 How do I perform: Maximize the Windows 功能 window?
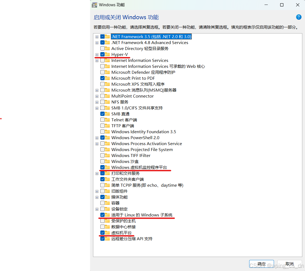282,5
